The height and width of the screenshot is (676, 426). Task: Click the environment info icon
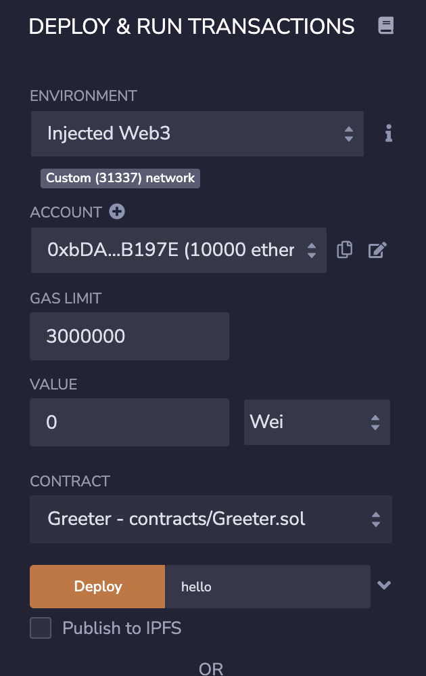point(389,133)
